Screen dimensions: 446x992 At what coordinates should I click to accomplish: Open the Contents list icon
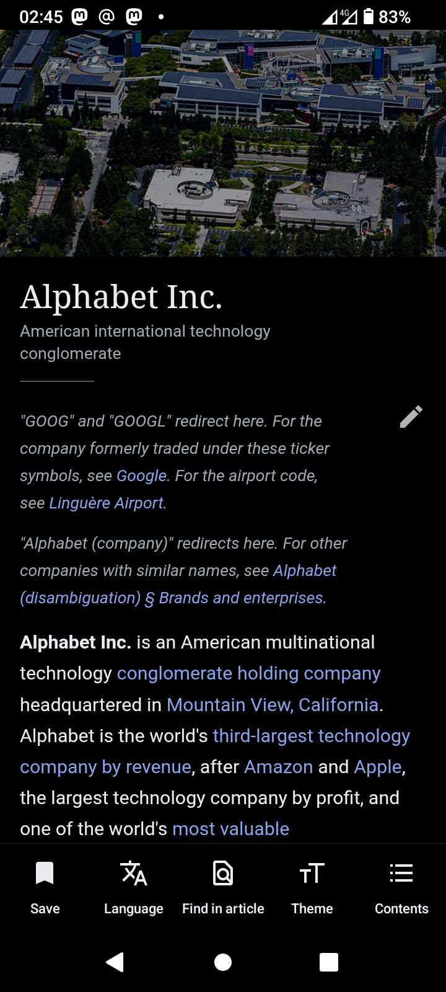tap(401, 874)
